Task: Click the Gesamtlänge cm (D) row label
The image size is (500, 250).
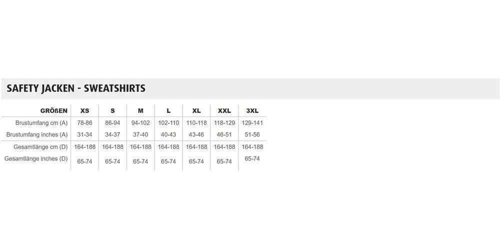Action: pyautogui.click(x=40, y=147)
